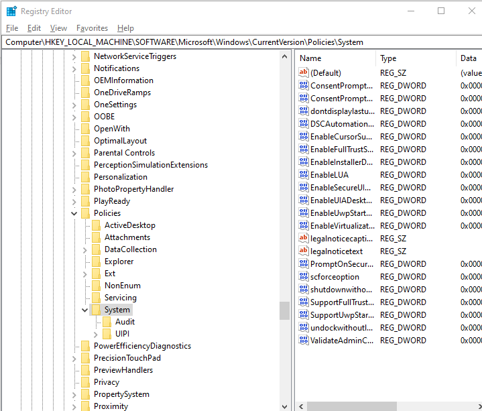This screenshot has width=482, height=411.
Task: Click the NonEnum folder icon
Action: pyautogui.click(x=97, y=285)
